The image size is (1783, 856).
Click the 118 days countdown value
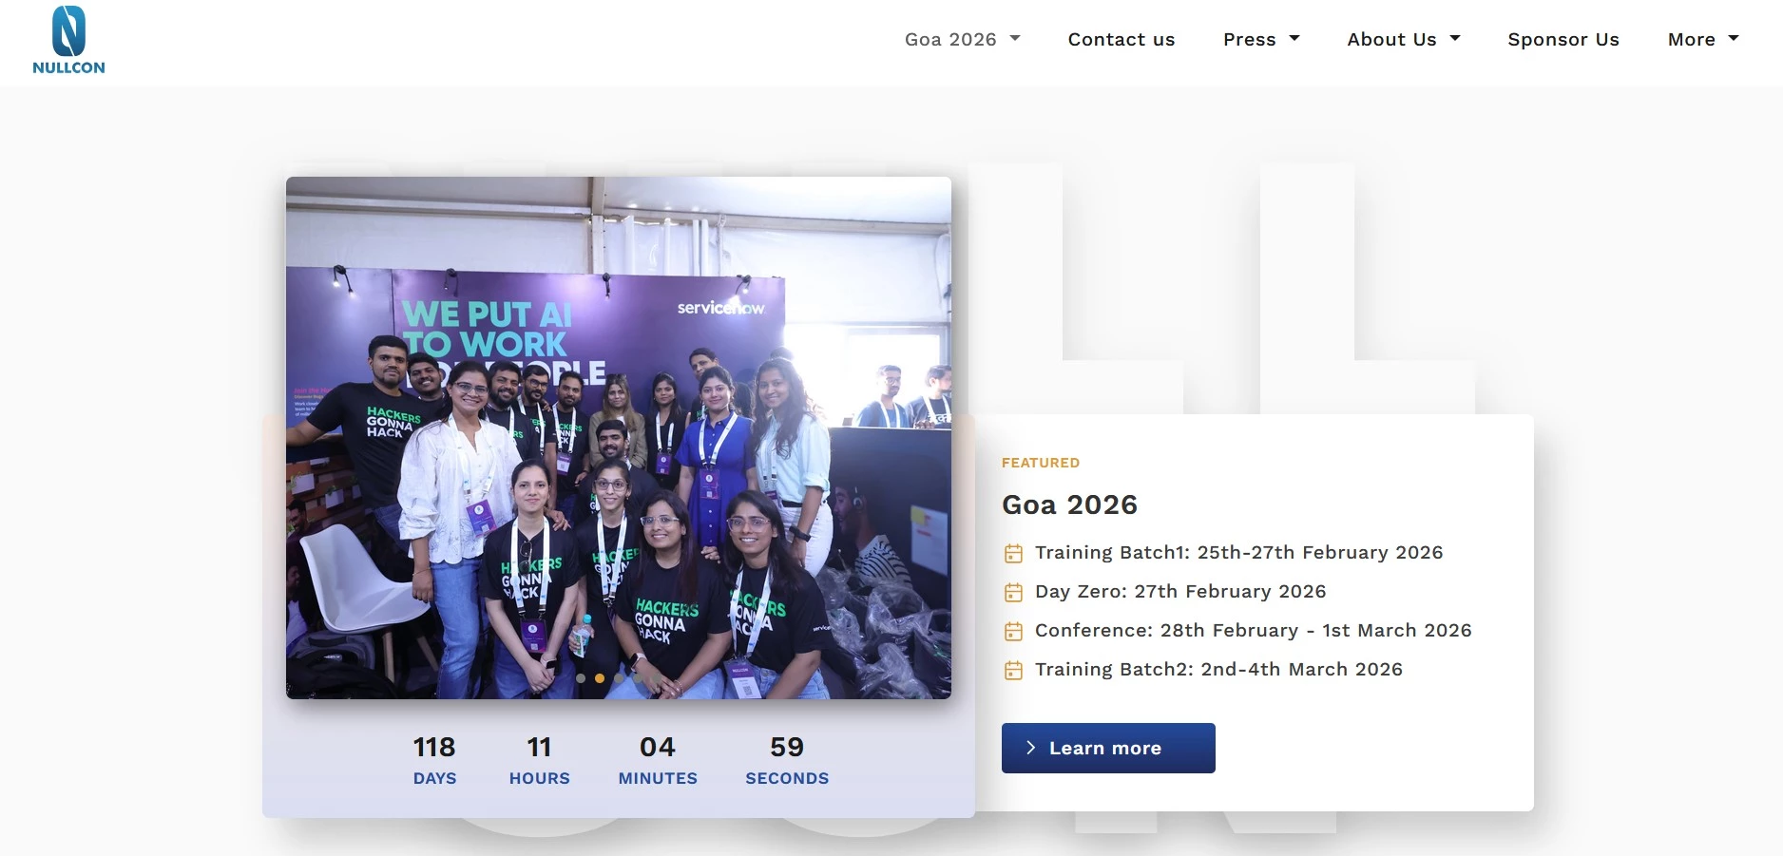[x=434, y=747]
